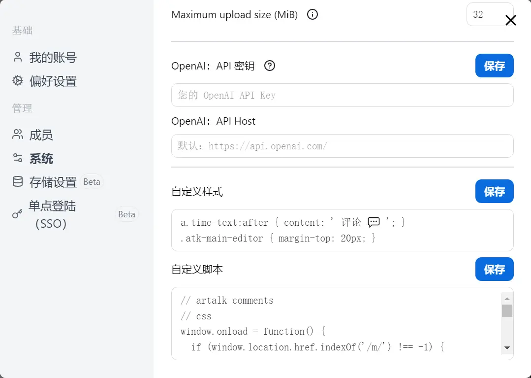
Task: Open the storage icon beside 存储设置
Action: coord(18,182)
